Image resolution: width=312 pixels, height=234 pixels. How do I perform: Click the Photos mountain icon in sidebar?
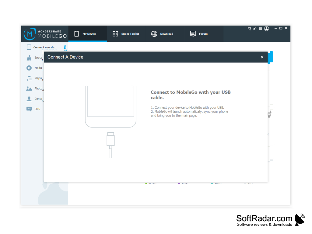tap(29, 89)
